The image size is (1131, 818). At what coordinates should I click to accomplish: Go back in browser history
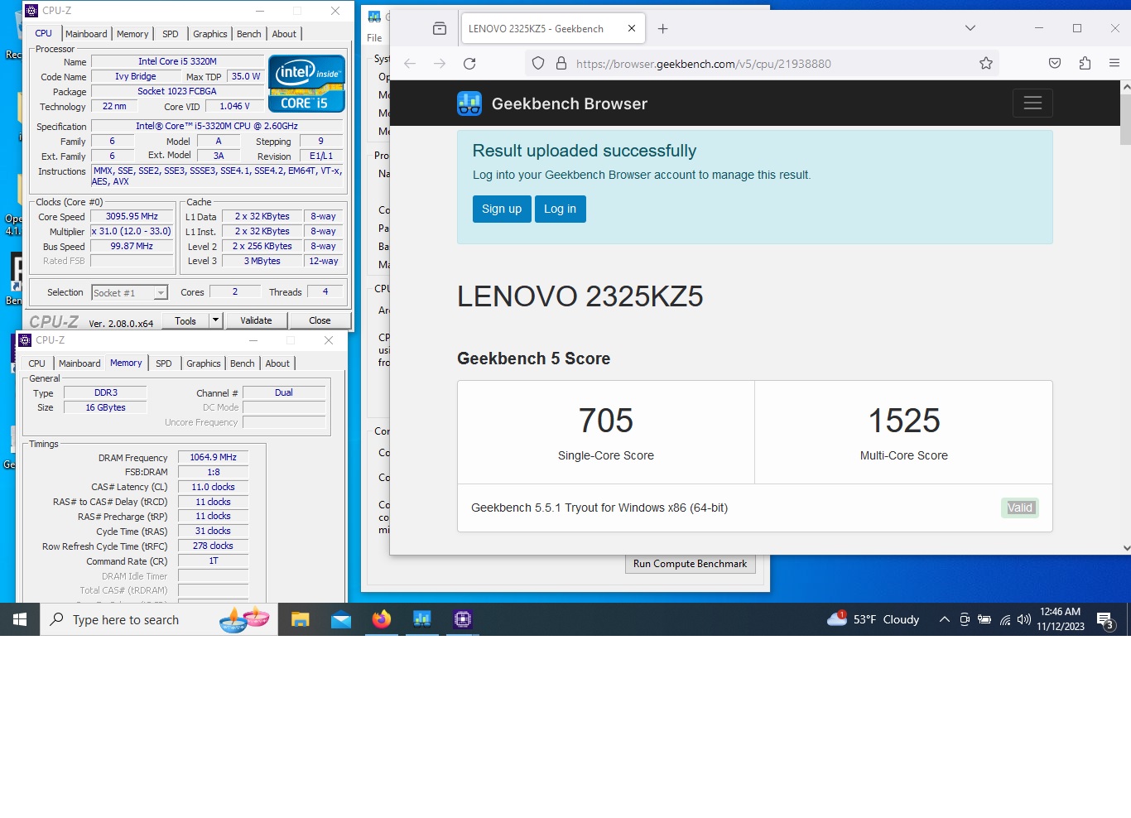pos(410,64)
